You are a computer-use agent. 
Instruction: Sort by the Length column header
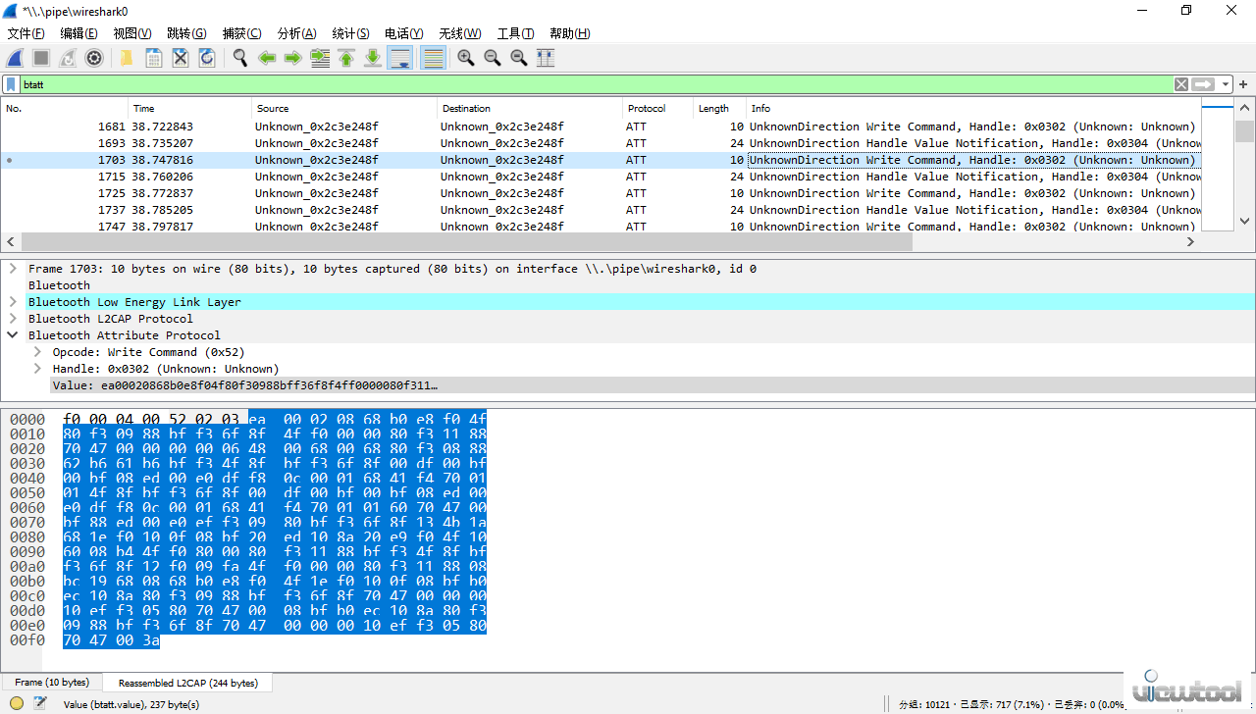pyautogui.click(x=720, y=108)
